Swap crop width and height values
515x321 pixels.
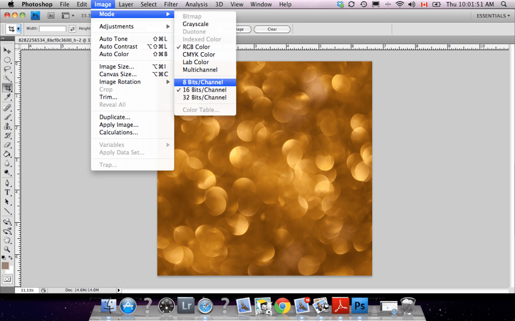(x=72, y=29)
